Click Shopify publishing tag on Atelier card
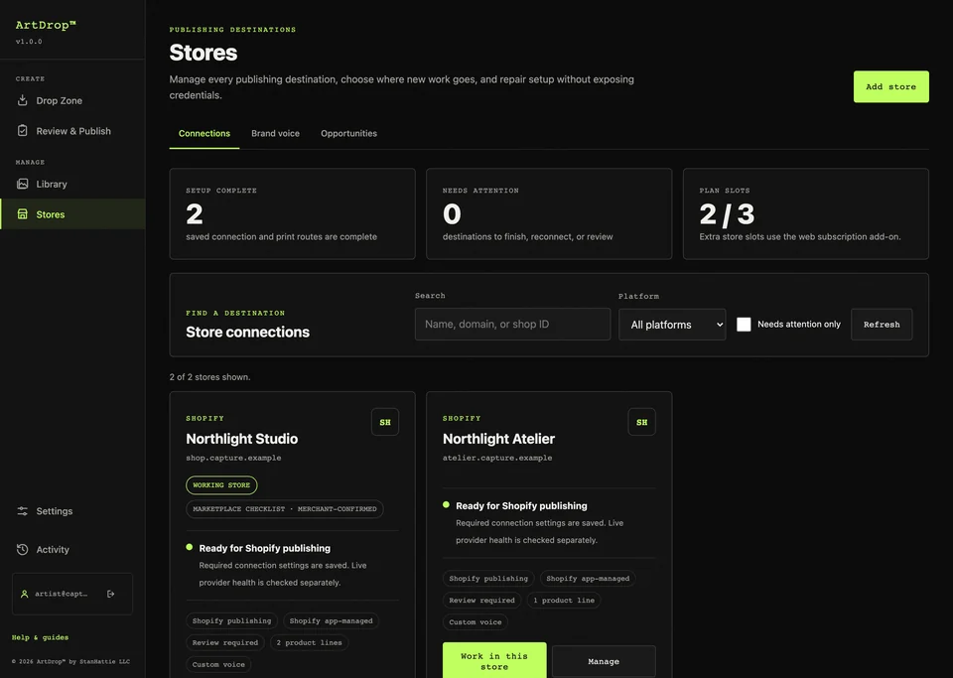The width and height of the screenshot is (953, 678). [488, 579]
